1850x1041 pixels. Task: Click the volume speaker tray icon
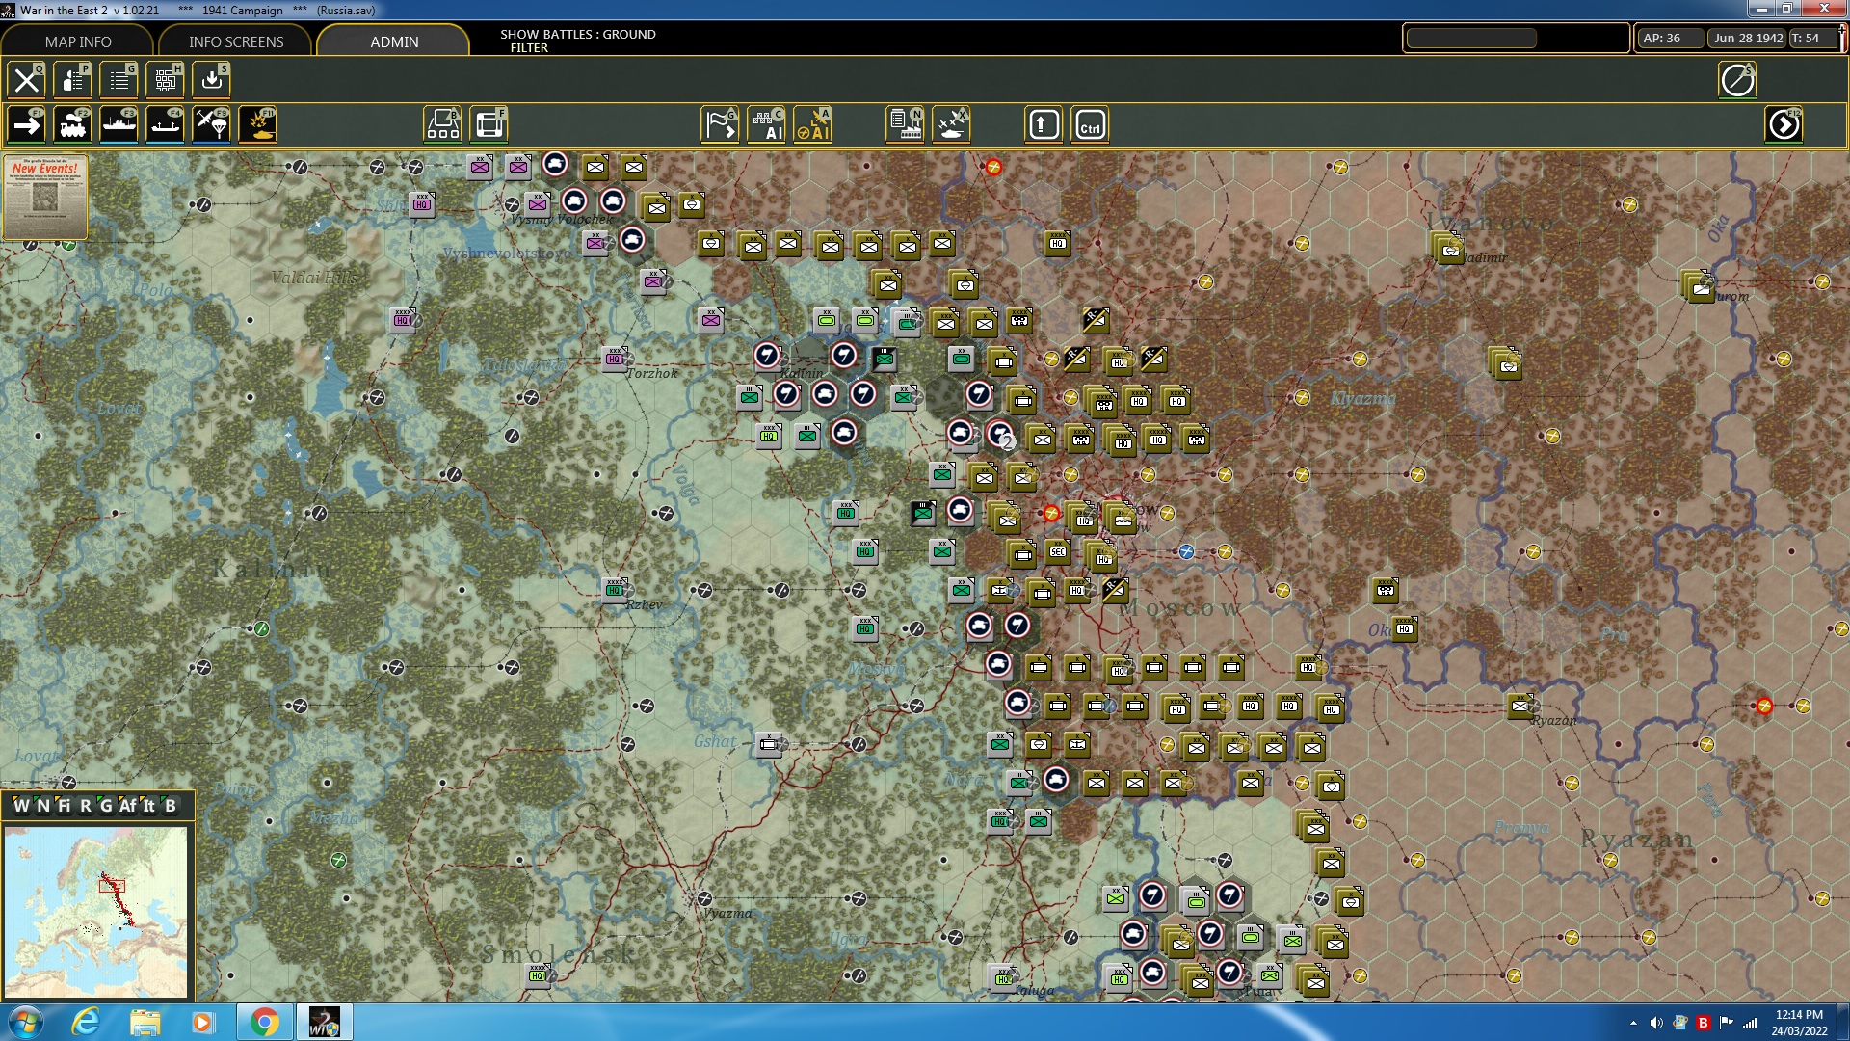pos(1656,1023)
